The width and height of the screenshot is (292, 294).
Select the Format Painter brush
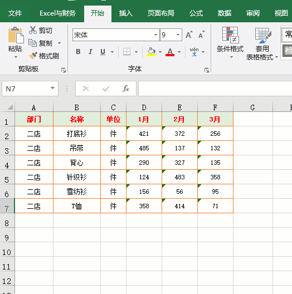tap(33, 56)
